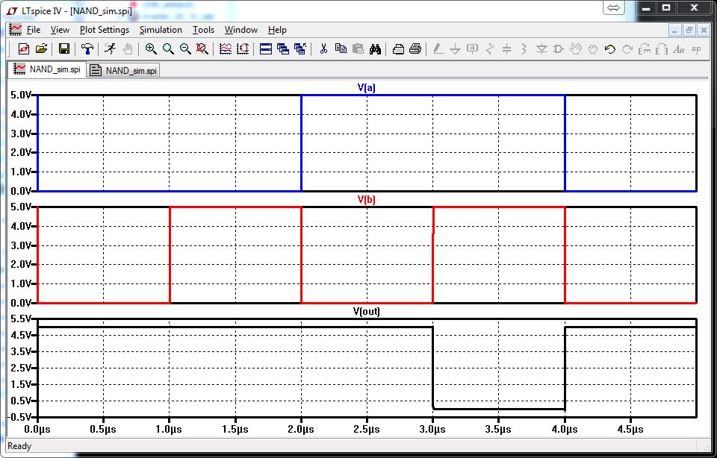Tile windows horizontally icon
The width and height of the screenshot is (717, 458).
click(266, 49)
